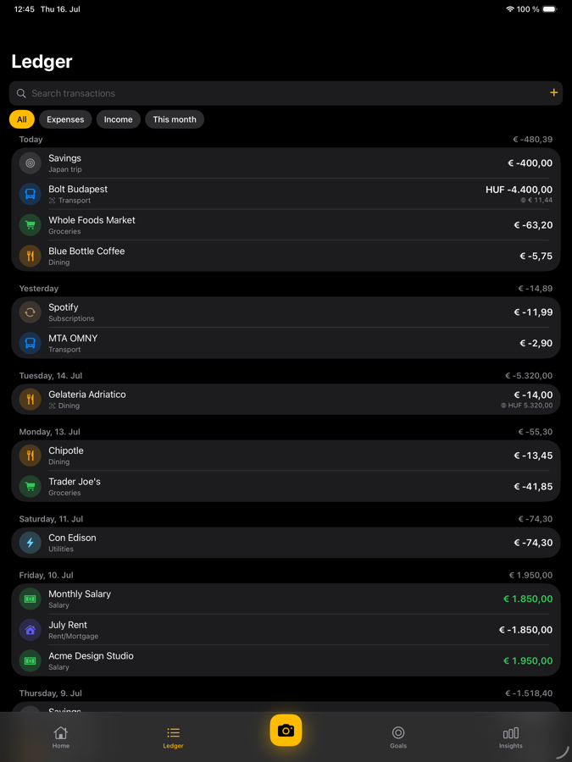The height and width of the screenshot is (762, 572).
Task: Open the yellow camera scan button
Action: (286, 730)
